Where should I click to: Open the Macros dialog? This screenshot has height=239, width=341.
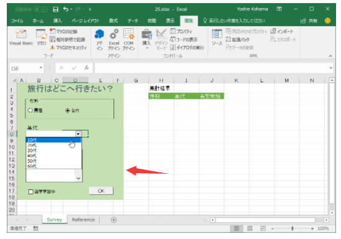(x=41, y=37)
